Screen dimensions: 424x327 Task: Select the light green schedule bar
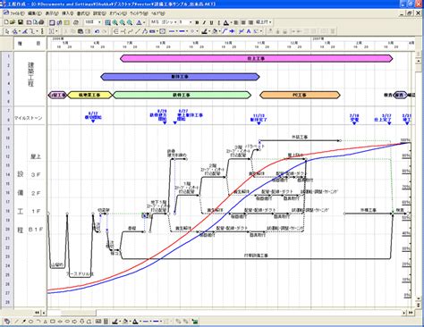point(182,95)
